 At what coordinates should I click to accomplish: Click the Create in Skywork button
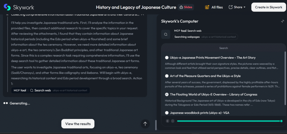coord(269,7)
